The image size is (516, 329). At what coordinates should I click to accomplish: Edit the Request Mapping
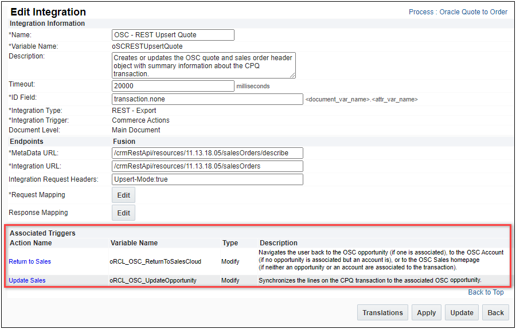coord(123,195)
